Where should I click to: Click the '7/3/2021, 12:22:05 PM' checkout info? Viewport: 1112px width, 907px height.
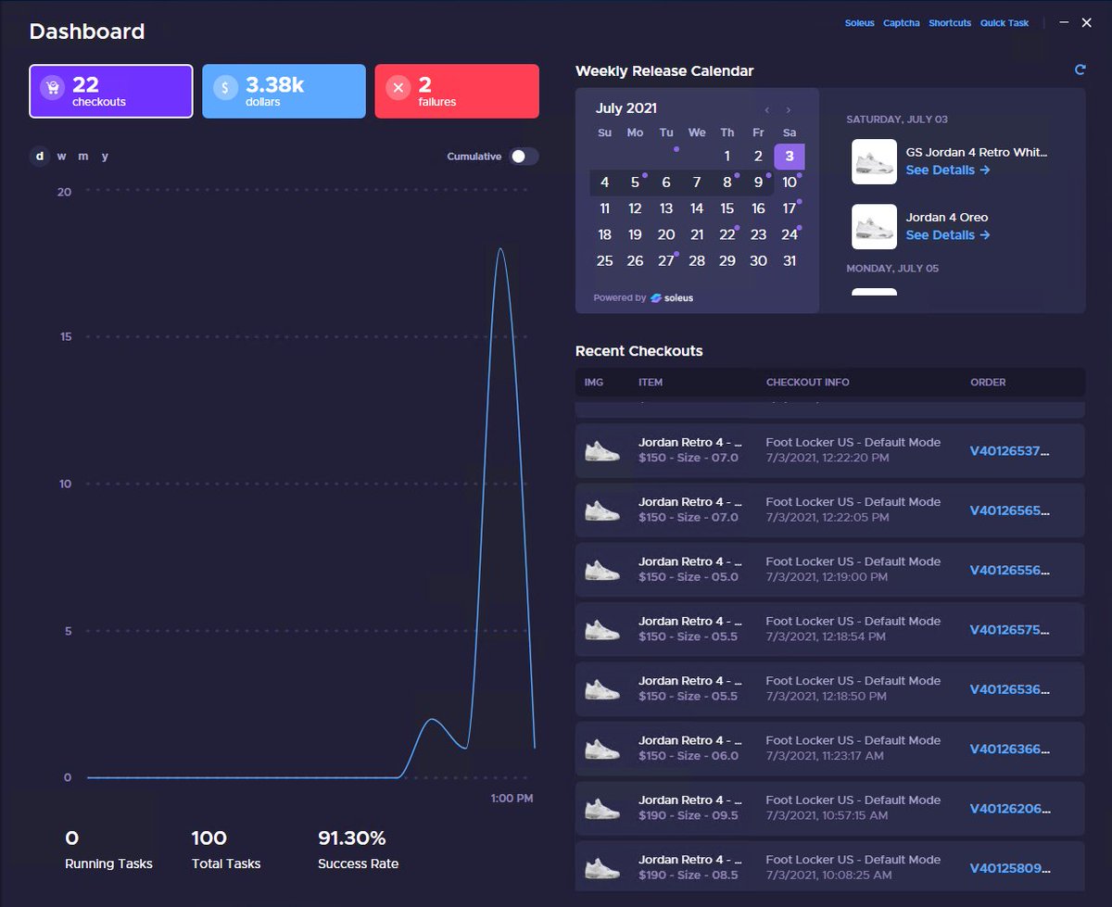826,517
